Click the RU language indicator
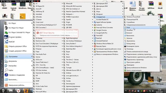The height and width of the screenshot is (93, 166). tap(126, 91)
